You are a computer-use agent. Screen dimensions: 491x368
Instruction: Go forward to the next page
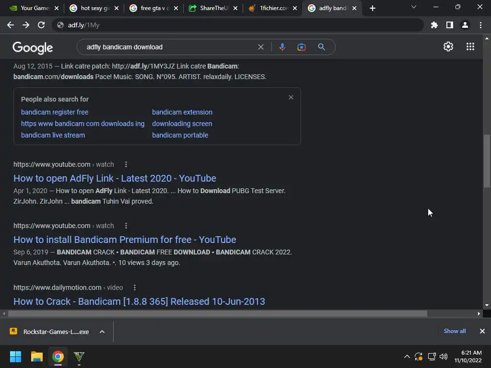[26, 25]
